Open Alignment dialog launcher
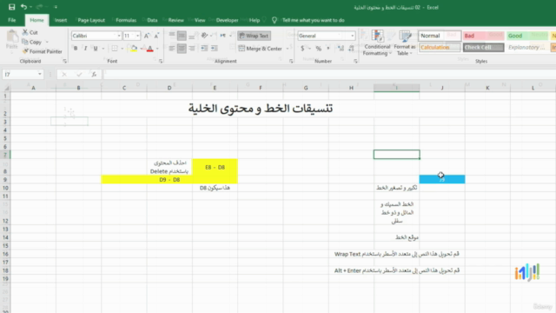 pyautogui.click(x=291, y=61)
